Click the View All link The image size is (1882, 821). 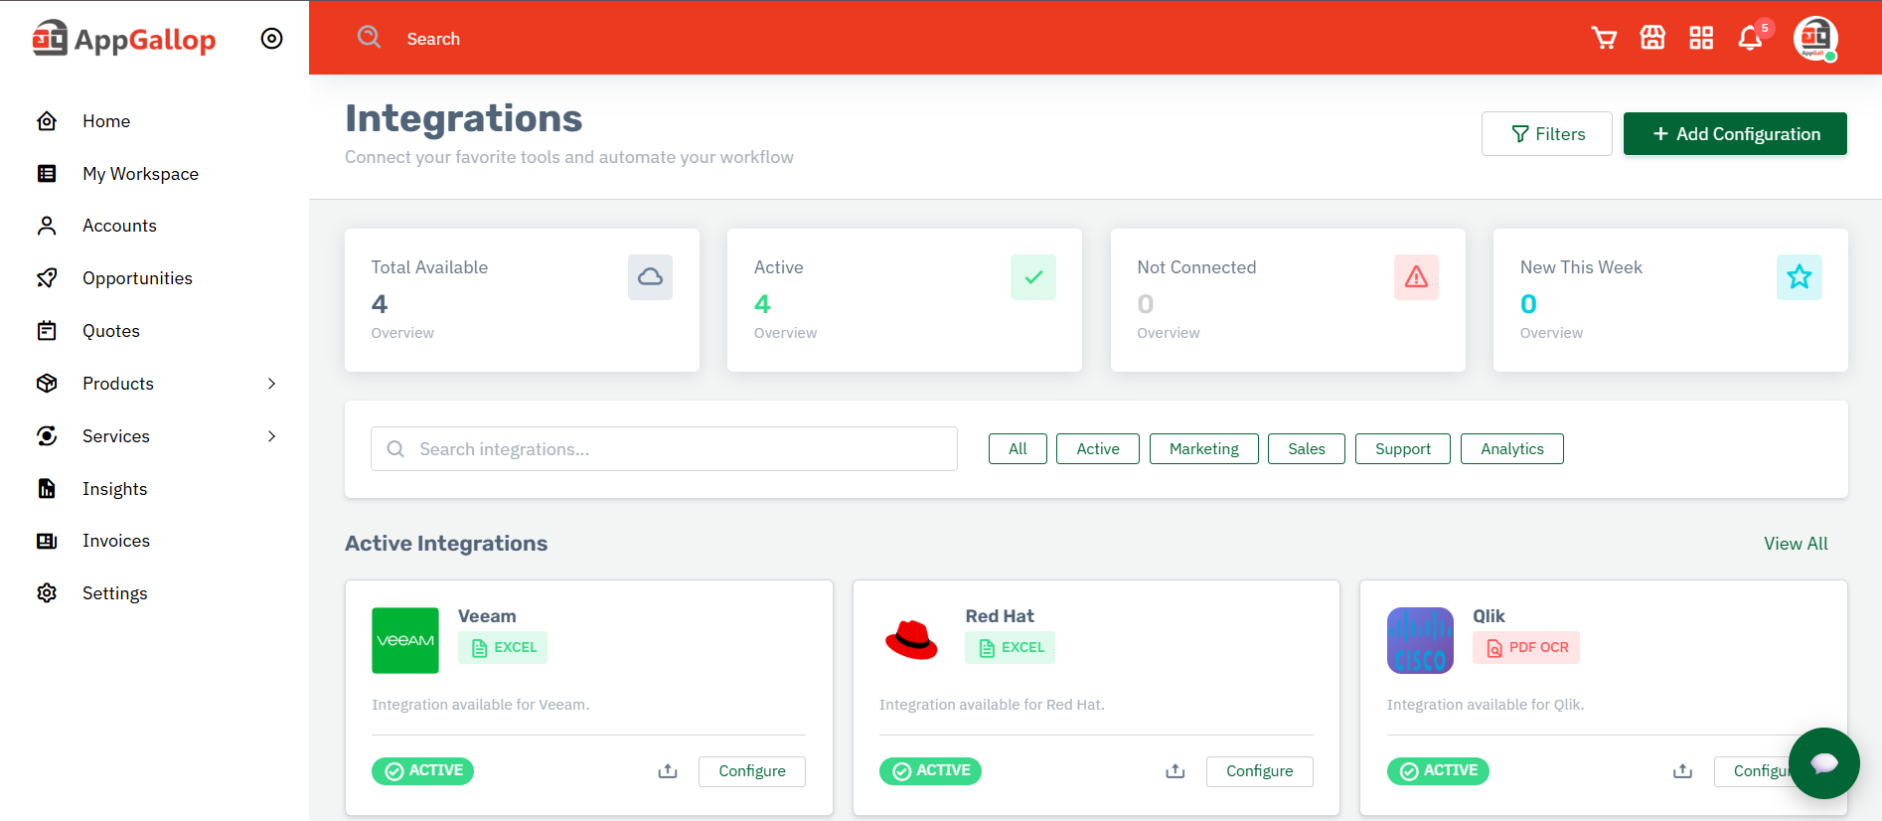[1796, 544]
